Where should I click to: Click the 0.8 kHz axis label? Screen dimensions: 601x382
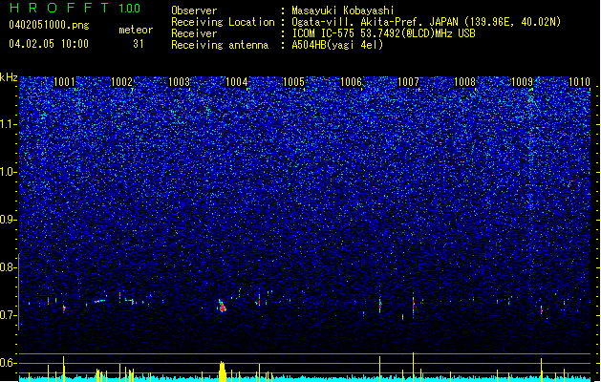tap(9, 267)
